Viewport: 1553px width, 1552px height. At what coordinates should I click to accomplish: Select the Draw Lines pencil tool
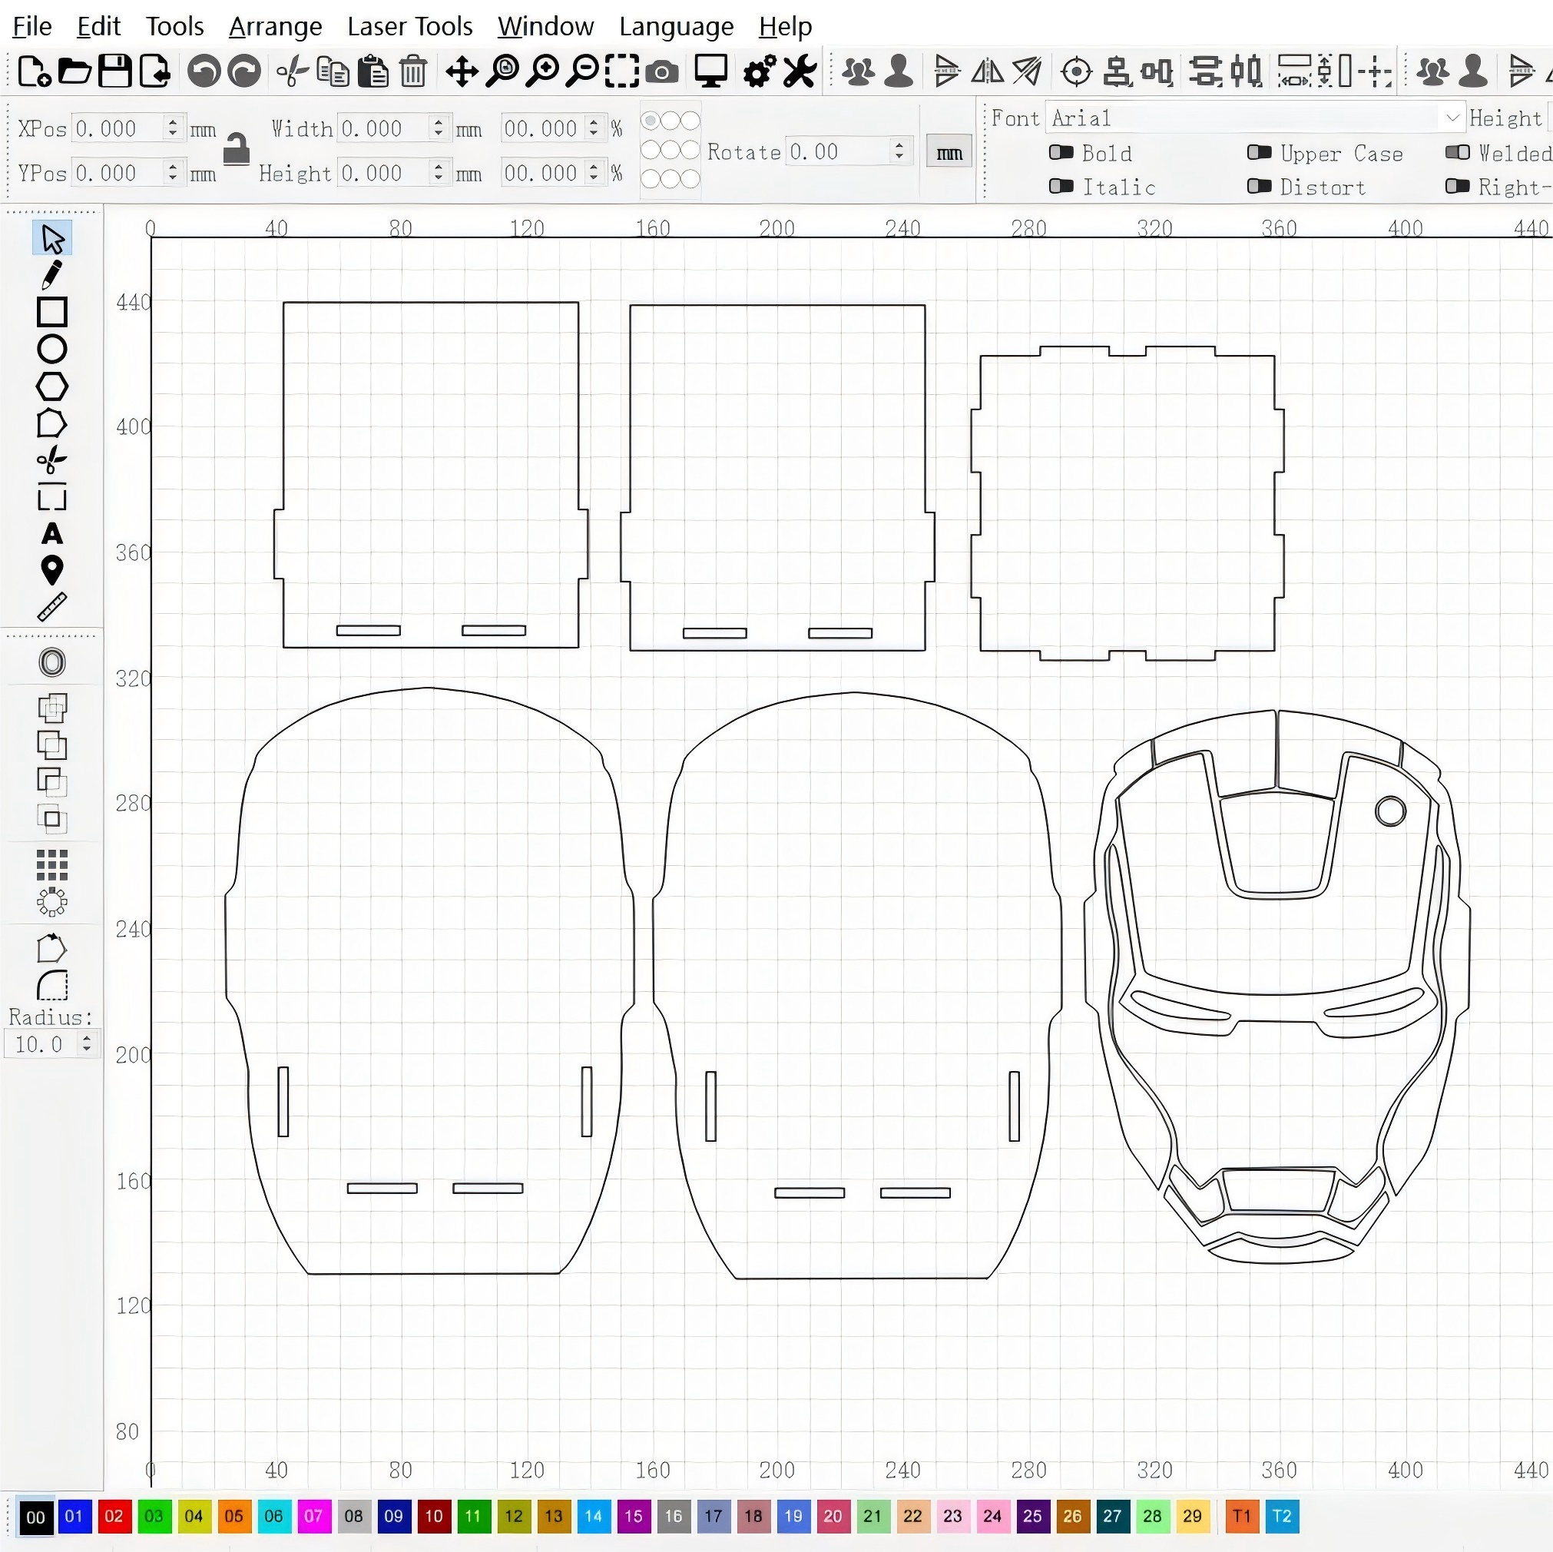pyautogui.click(x=52, y=275)
